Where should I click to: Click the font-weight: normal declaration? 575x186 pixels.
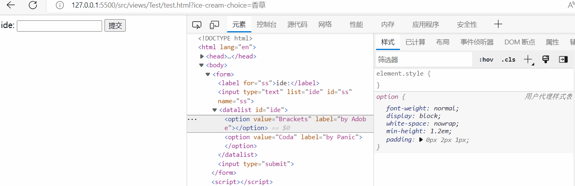(422, 108)
